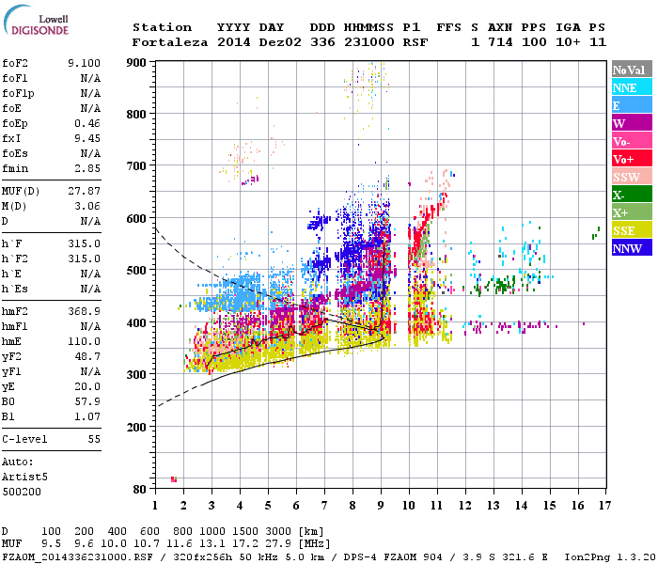Click the 714 AXN header value

500,42
